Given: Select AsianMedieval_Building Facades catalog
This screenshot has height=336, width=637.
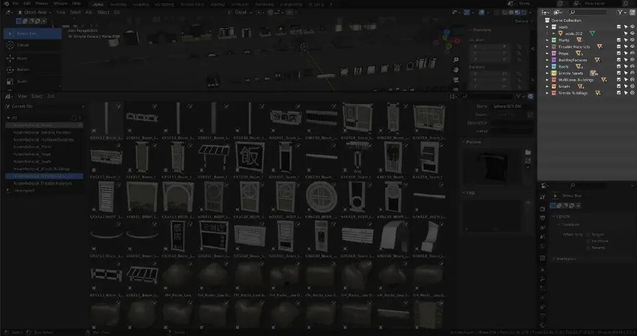Looking at the screenshot, I should [42, 132].
